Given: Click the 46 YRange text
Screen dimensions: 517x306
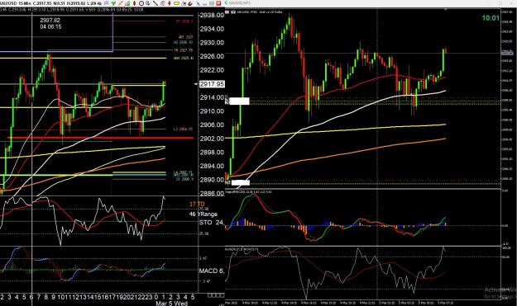Looking at the screenshot, I should click(x=203, y=214).
